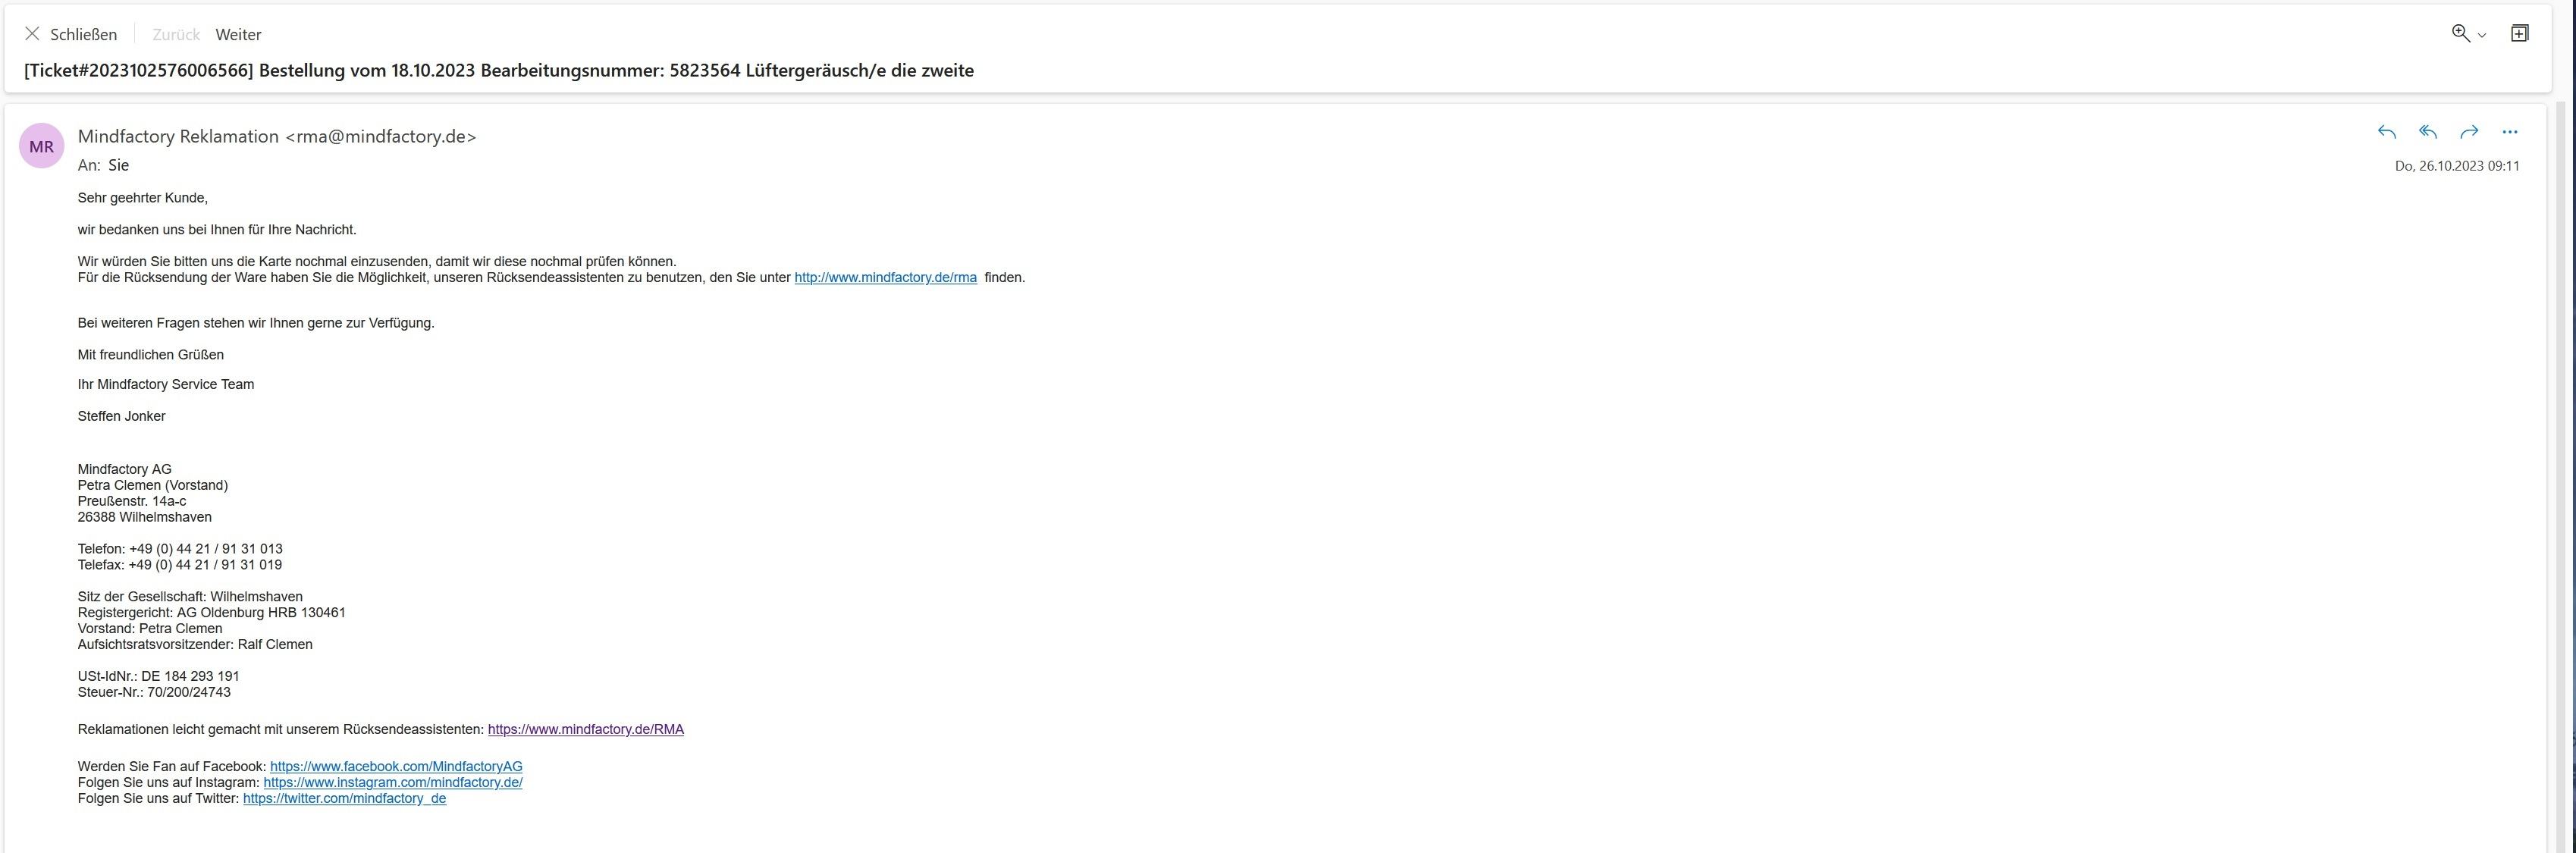Click the Telefon number line
Viewport: 2576px width, 853px height.
(x=180, y=549)
